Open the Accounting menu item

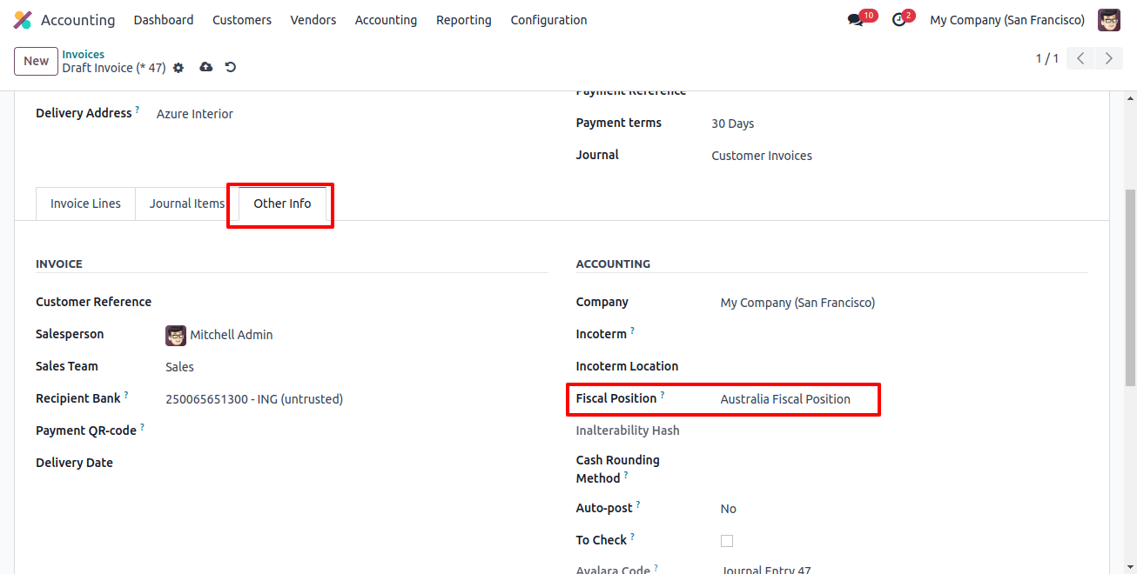pyautogui.click(x=386, y=20)
